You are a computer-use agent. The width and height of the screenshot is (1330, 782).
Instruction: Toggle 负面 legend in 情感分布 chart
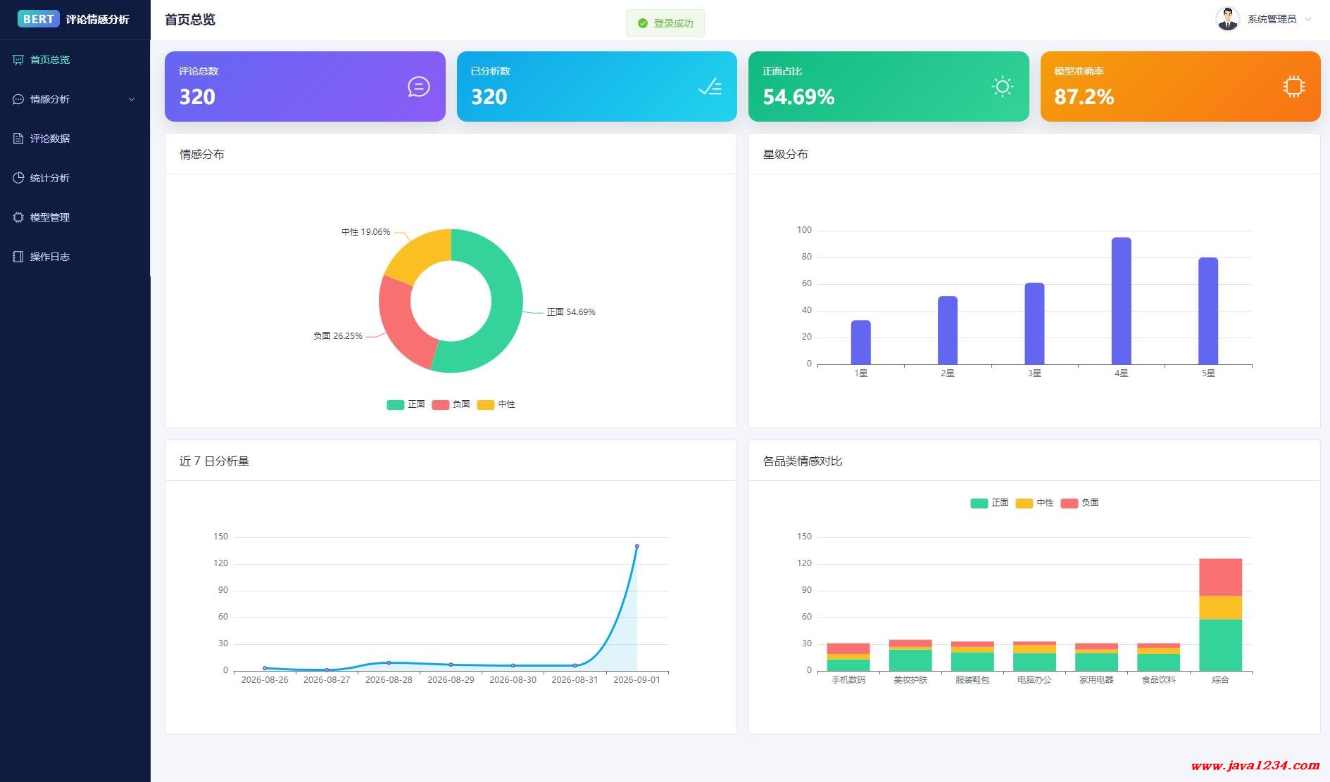point(451,404)
